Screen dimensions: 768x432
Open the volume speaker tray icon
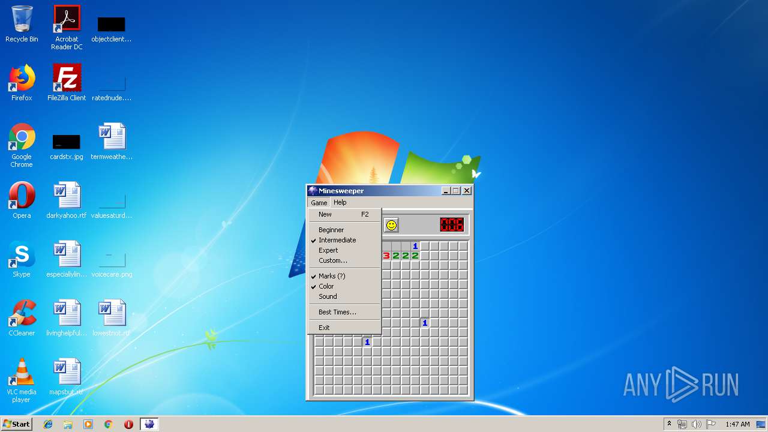click(x=697, y=424)
